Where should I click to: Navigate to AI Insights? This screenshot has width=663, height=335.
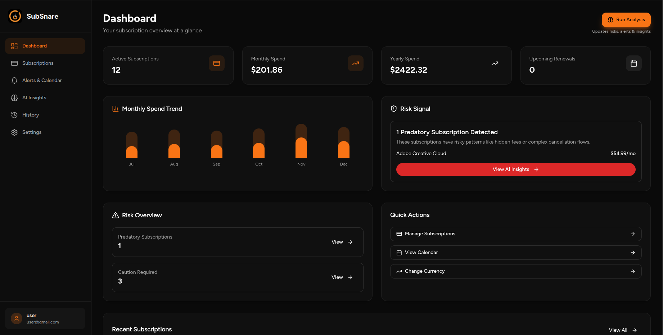(45, 98)
